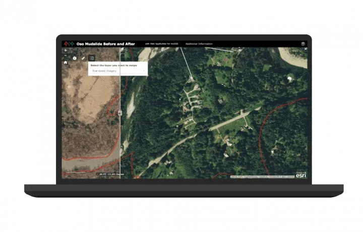Click the vertical swipe bar handle
The width and height of the screenshot is (363, 232).
coord(120,113)
